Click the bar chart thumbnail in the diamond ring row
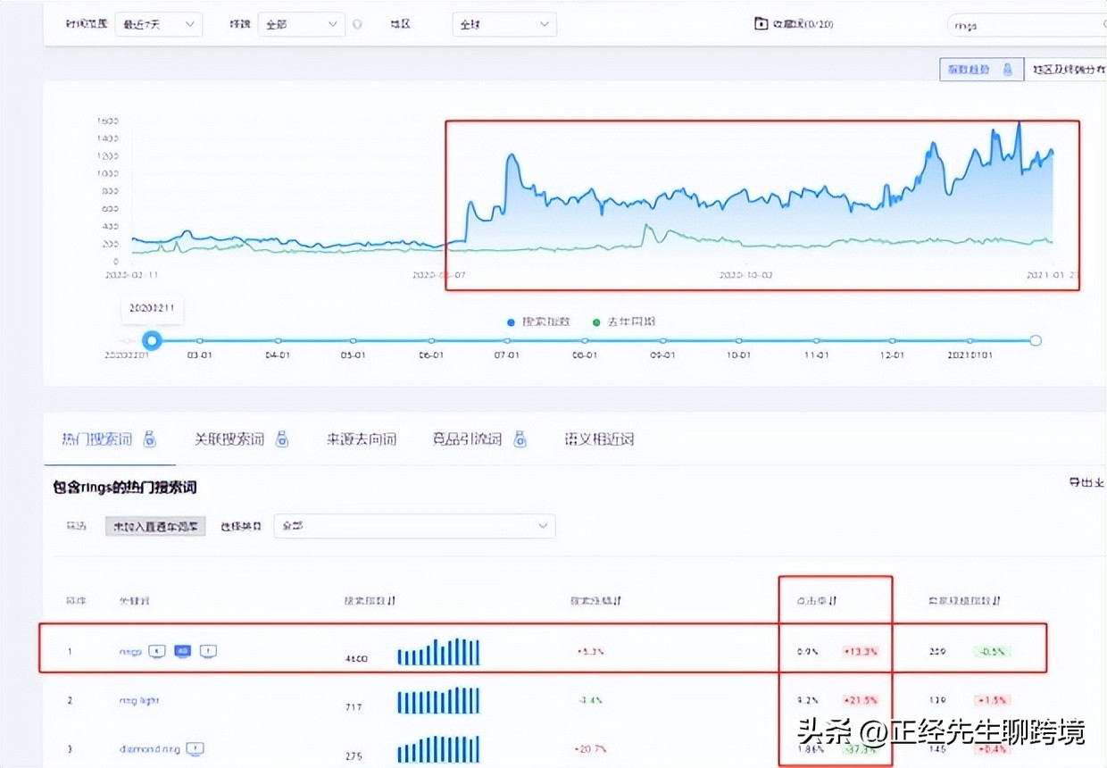Viewport: 1107px width, 768px height. (x=438, y=748)
